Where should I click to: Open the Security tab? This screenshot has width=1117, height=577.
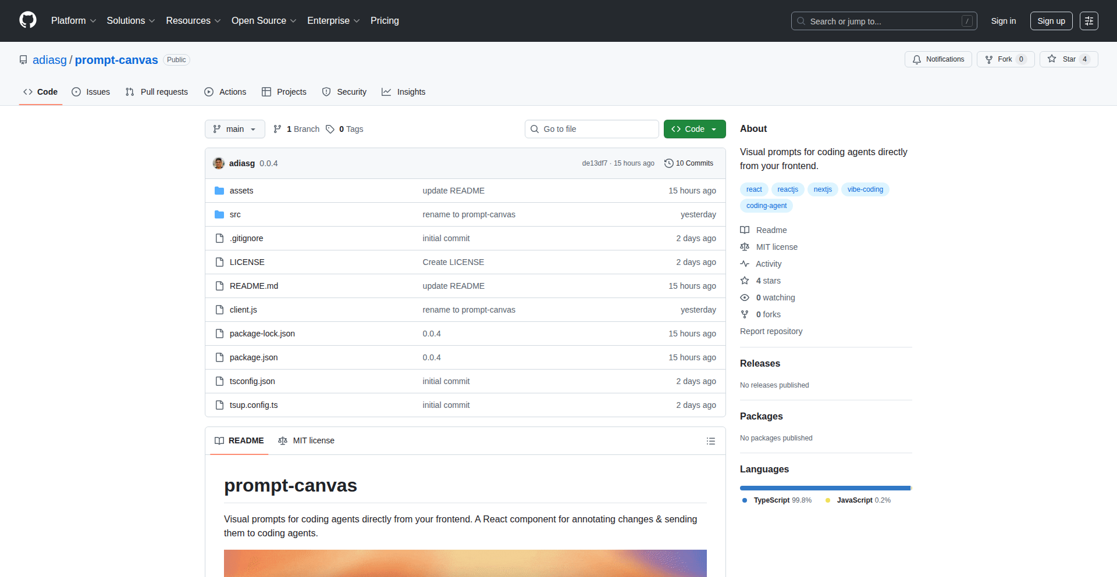pos(344,92)
